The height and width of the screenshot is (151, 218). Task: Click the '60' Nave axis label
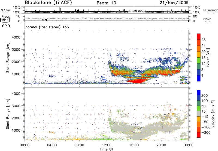pos(195,16)
